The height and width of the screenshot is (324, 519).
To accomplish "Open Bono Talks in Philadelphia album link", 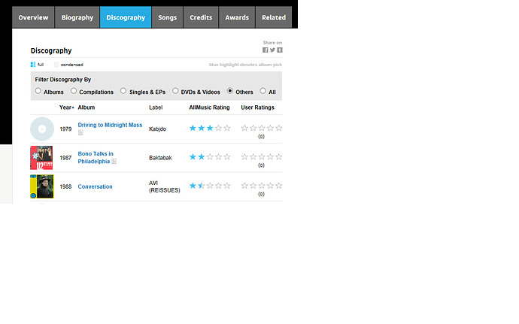I will (96, 158).
